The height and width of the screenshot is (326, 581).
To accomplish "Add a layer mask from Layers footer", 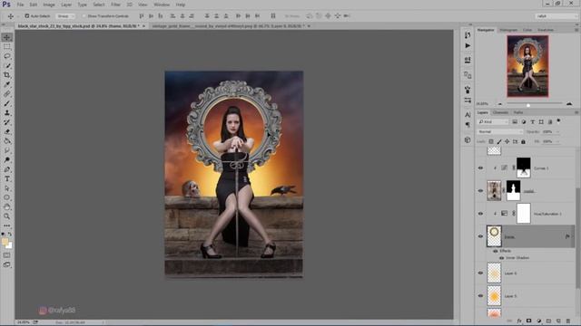I will click(528, 321).
